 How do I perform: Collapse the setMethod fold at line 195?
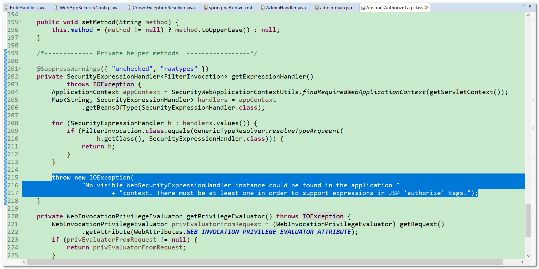click(20, 22)
